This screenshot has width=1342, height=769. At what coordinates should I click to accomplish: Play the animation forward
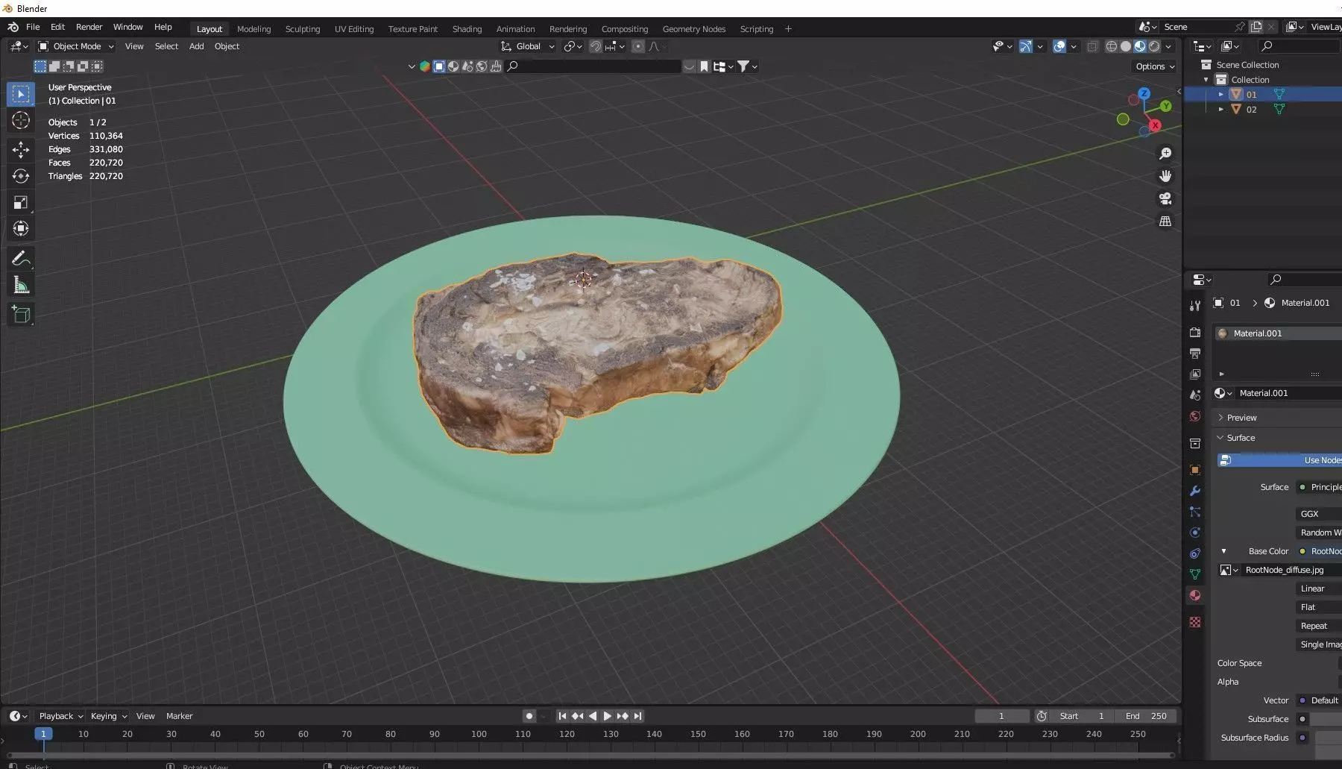click(x=608, y=716)
